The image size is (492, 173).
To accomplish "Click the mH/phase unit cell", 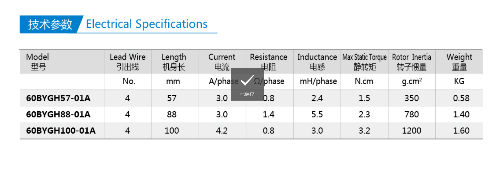I will (x=318, y=81).
